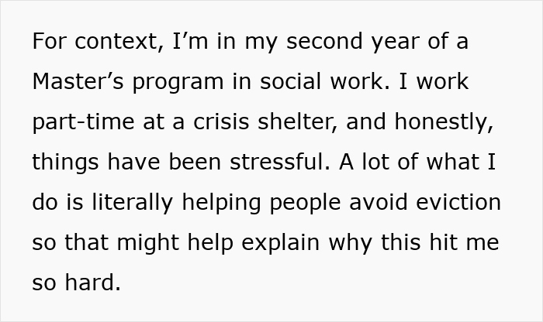Click the word "second" in first line

pyautogui.click(x=324, y=41)
